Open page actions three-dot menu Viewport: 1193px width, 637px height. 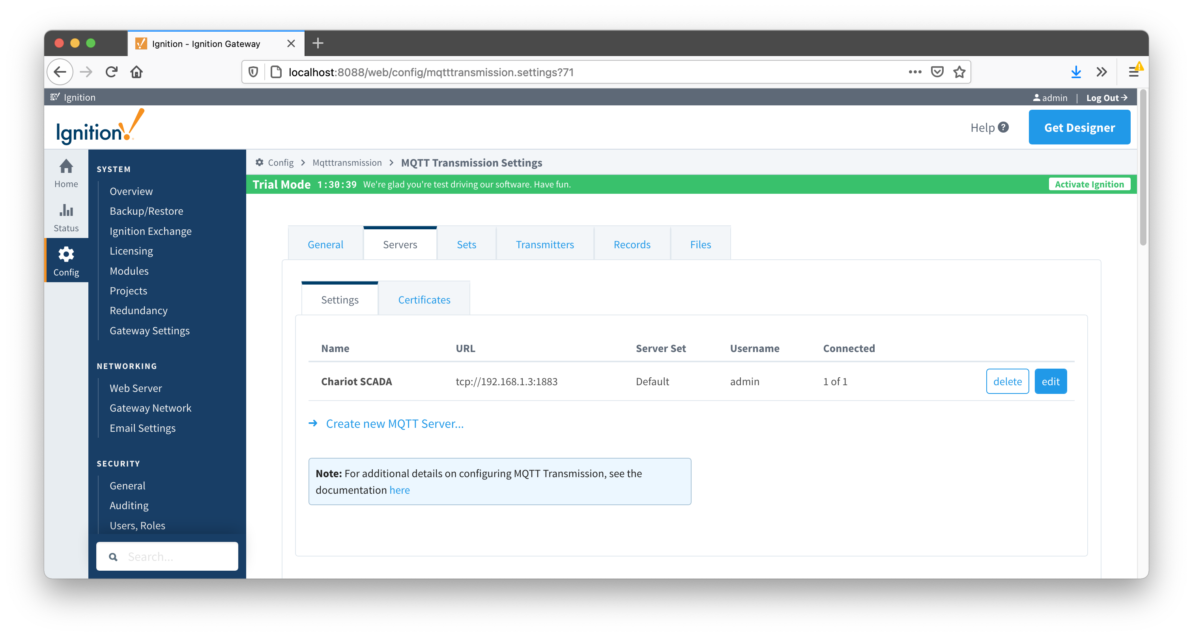[x=914, y=72]
